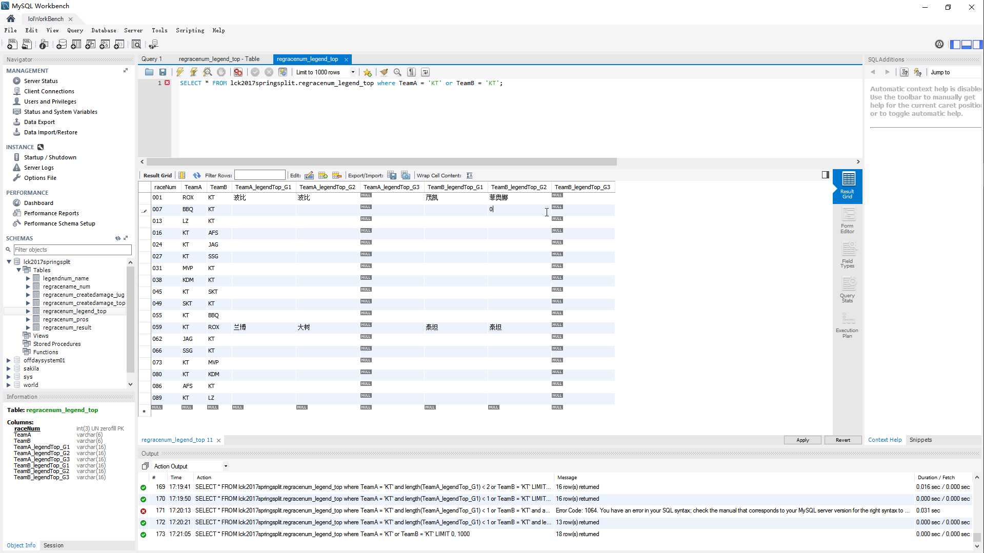Screen dimensions: 984x553
Task: Click the find magnifier icon in editor toolbar
Action: (397, 72)
